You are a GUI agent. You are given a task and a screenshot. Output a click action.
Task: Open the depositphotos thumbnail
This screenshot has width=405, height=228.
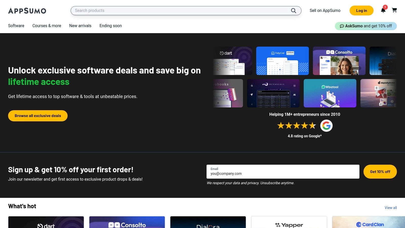point(379,93)
